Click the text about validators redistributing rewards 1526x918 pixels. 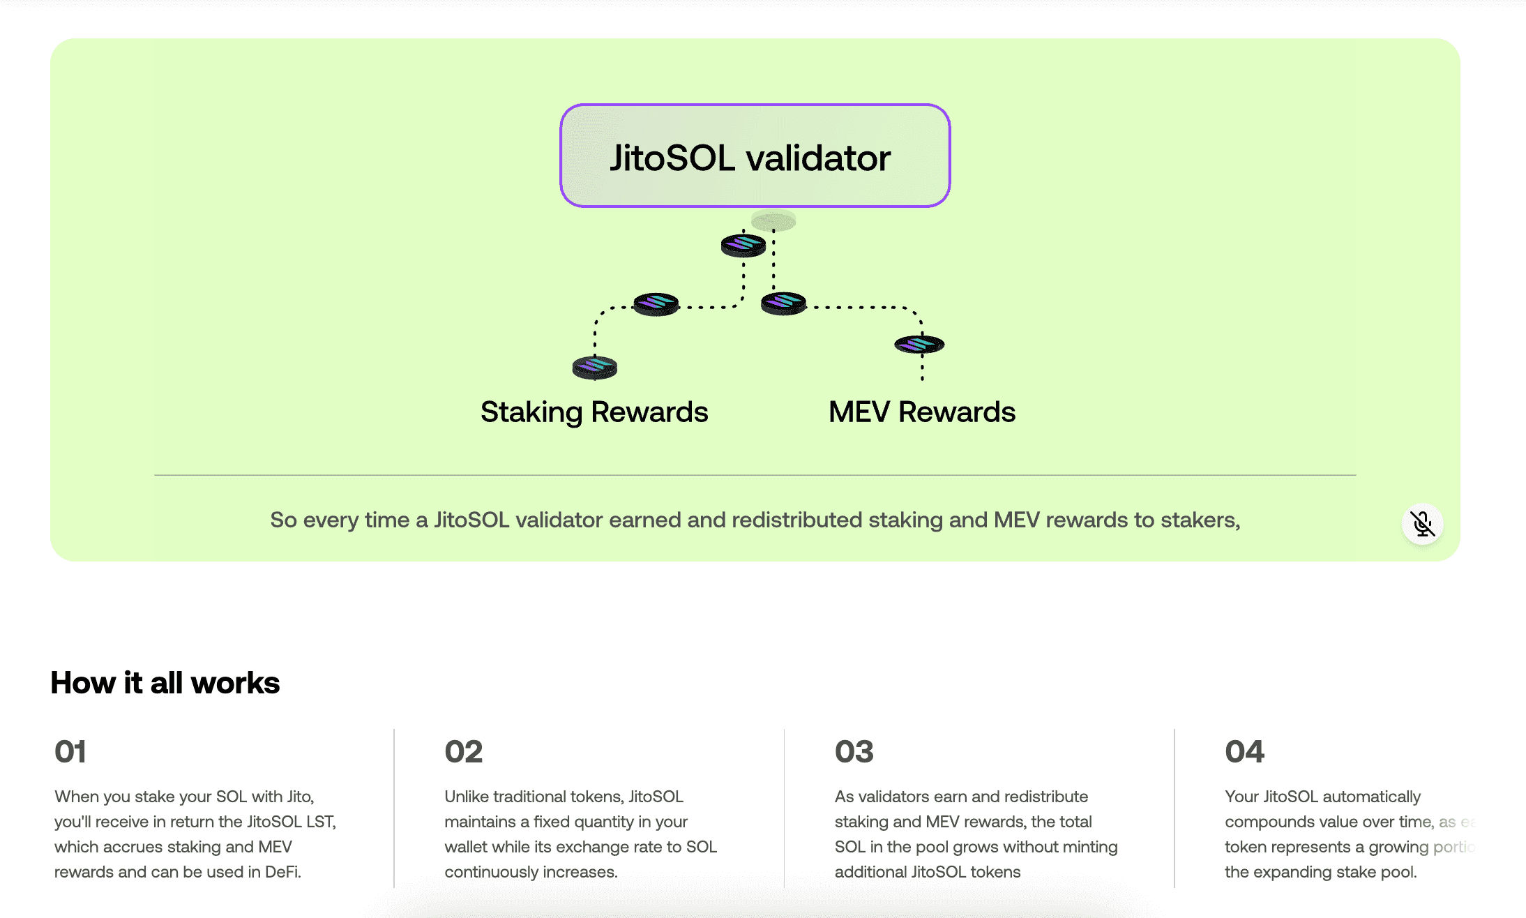(976, 834)
